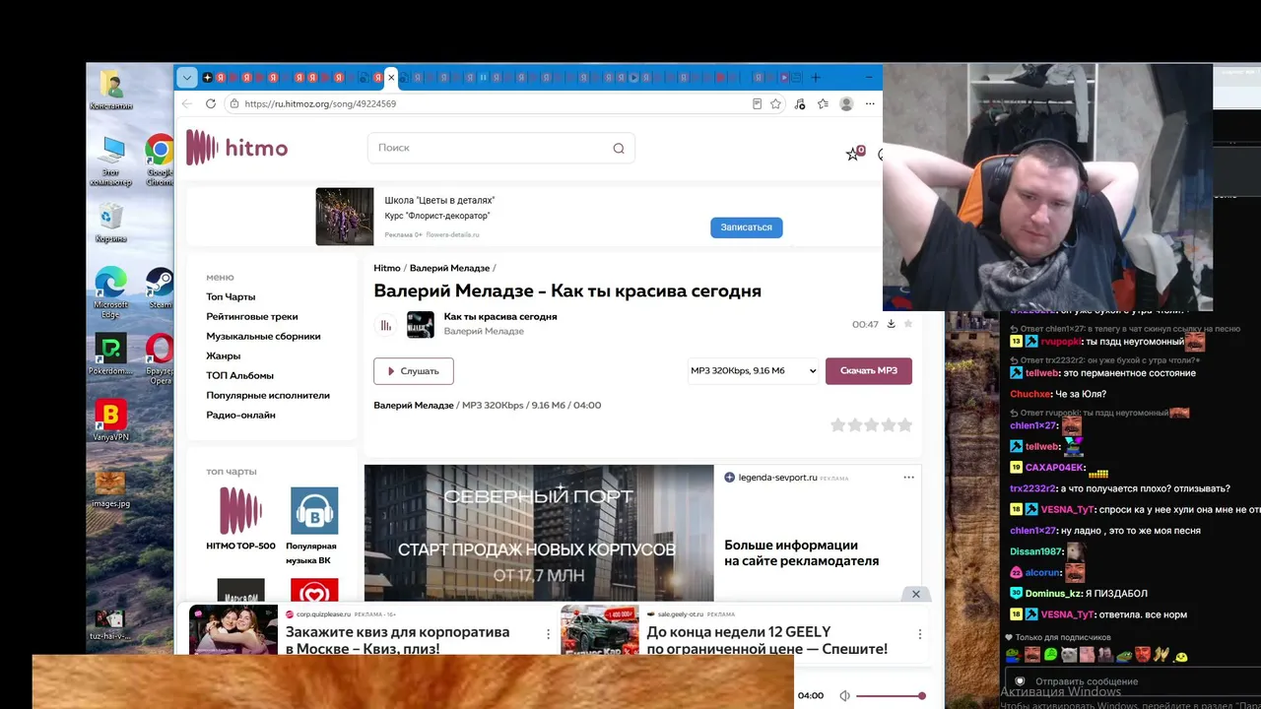Open Популярные исполнители in the side menu

pyautogui.click(x=268, y=395)
